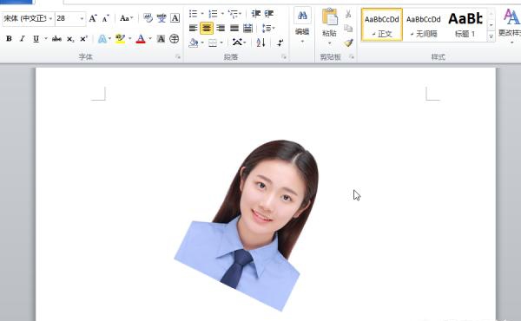
Task: Select the 无间隔 style
Action: [424, 25]
